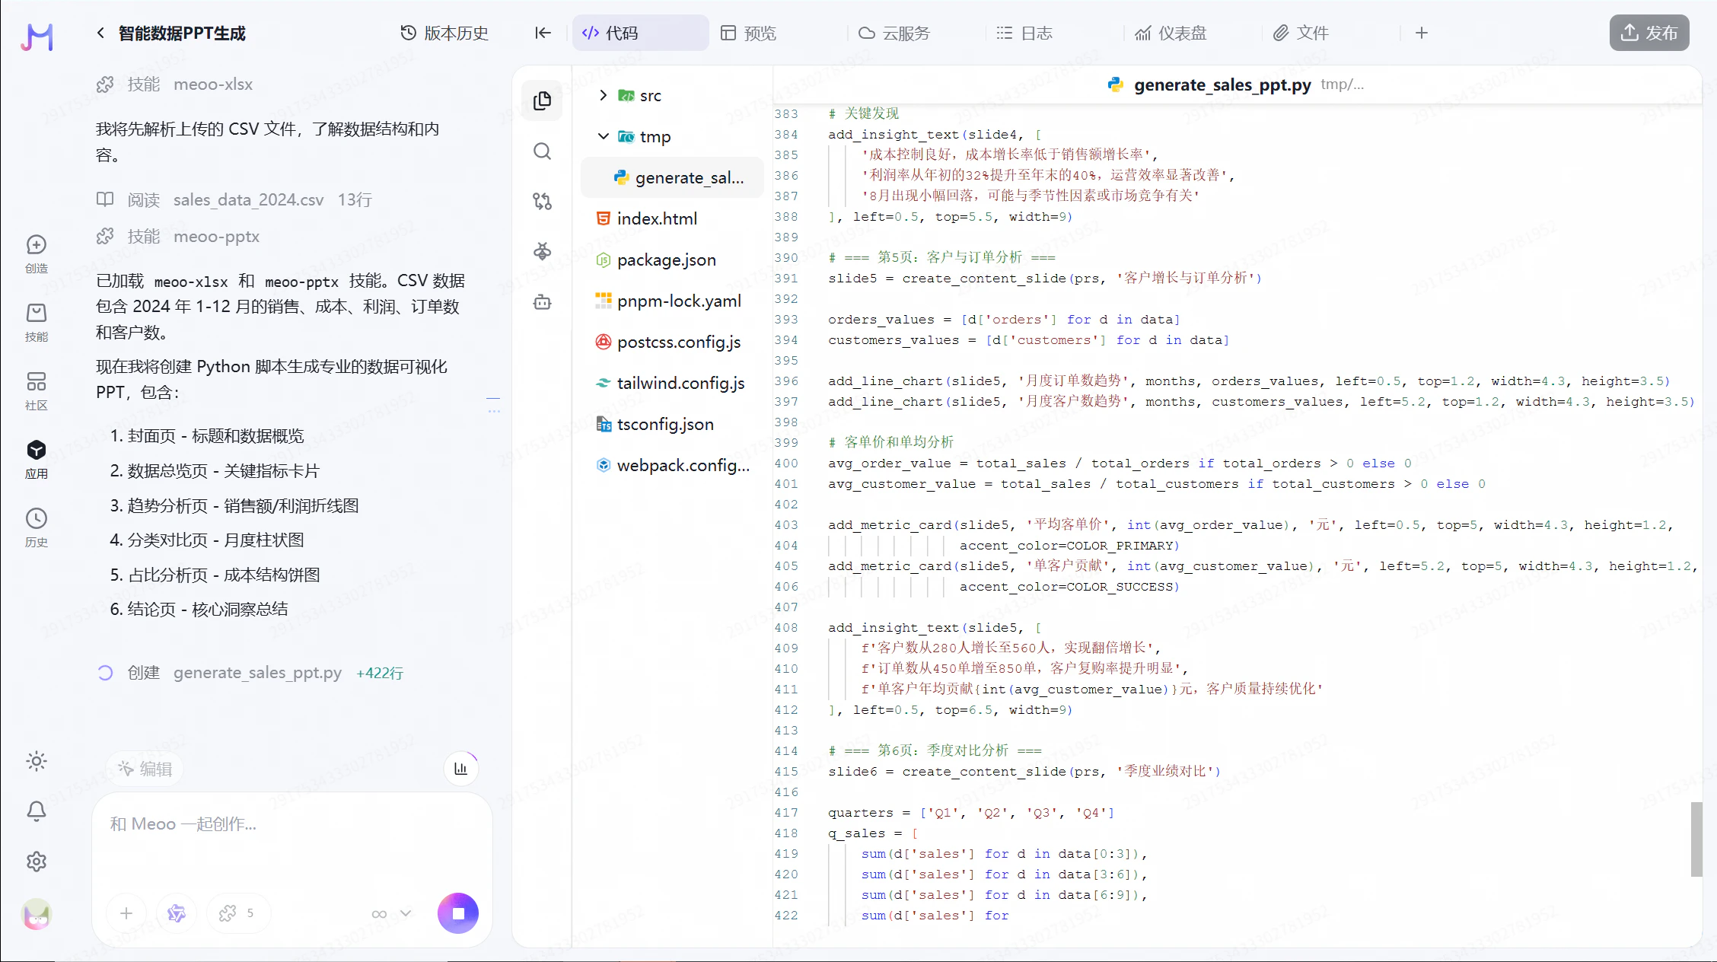Image resolution: width=1717 pixels, height=962 pixels.
Task: Open the notifications bell icon
Action: point(37,811)
